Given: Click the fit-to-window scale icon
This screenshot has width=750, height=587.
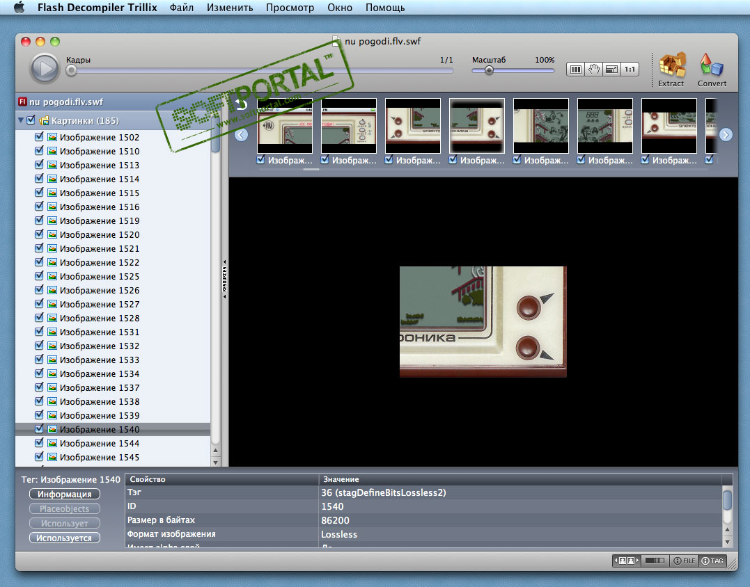Looking at the screenshot, I should point(611,70).
